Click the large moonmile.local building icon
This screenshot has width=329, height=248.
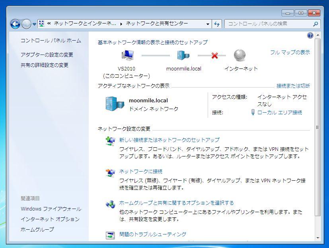pyautogui.click(x=115, y=104)
